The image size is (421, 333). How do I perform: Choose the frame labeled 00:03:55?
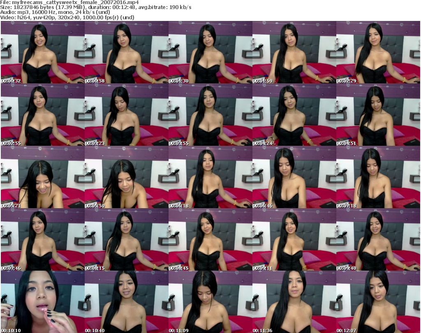click(210, 115)
